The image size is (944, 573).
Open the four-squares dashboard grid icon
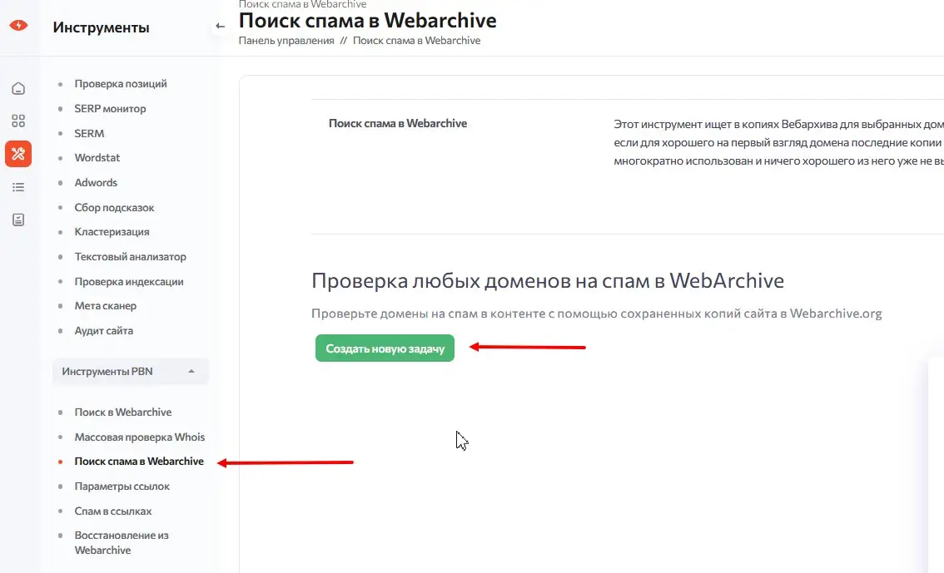[x=18, y=121]
